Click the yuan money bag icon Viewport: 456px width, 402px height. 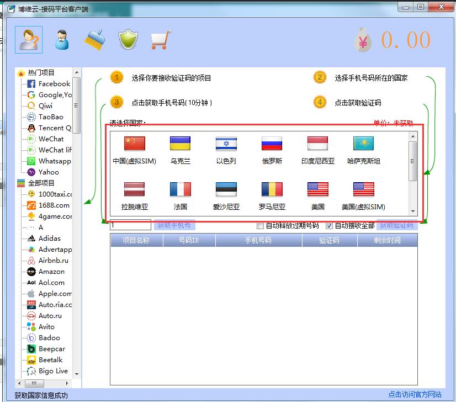point(363,40)
